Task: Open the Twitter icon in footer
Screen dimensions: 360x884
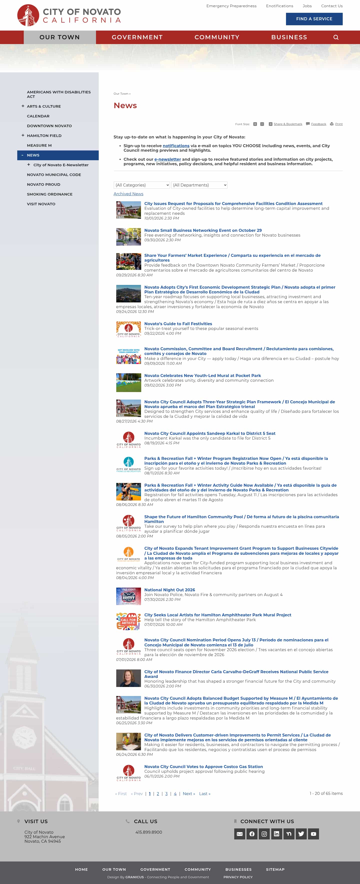Action: click(301, 834)
